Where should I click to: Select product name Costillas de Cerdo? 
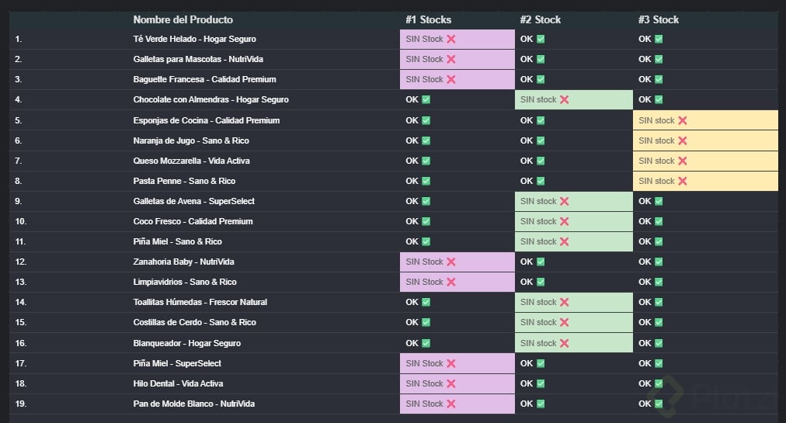[x=194, y=322]
